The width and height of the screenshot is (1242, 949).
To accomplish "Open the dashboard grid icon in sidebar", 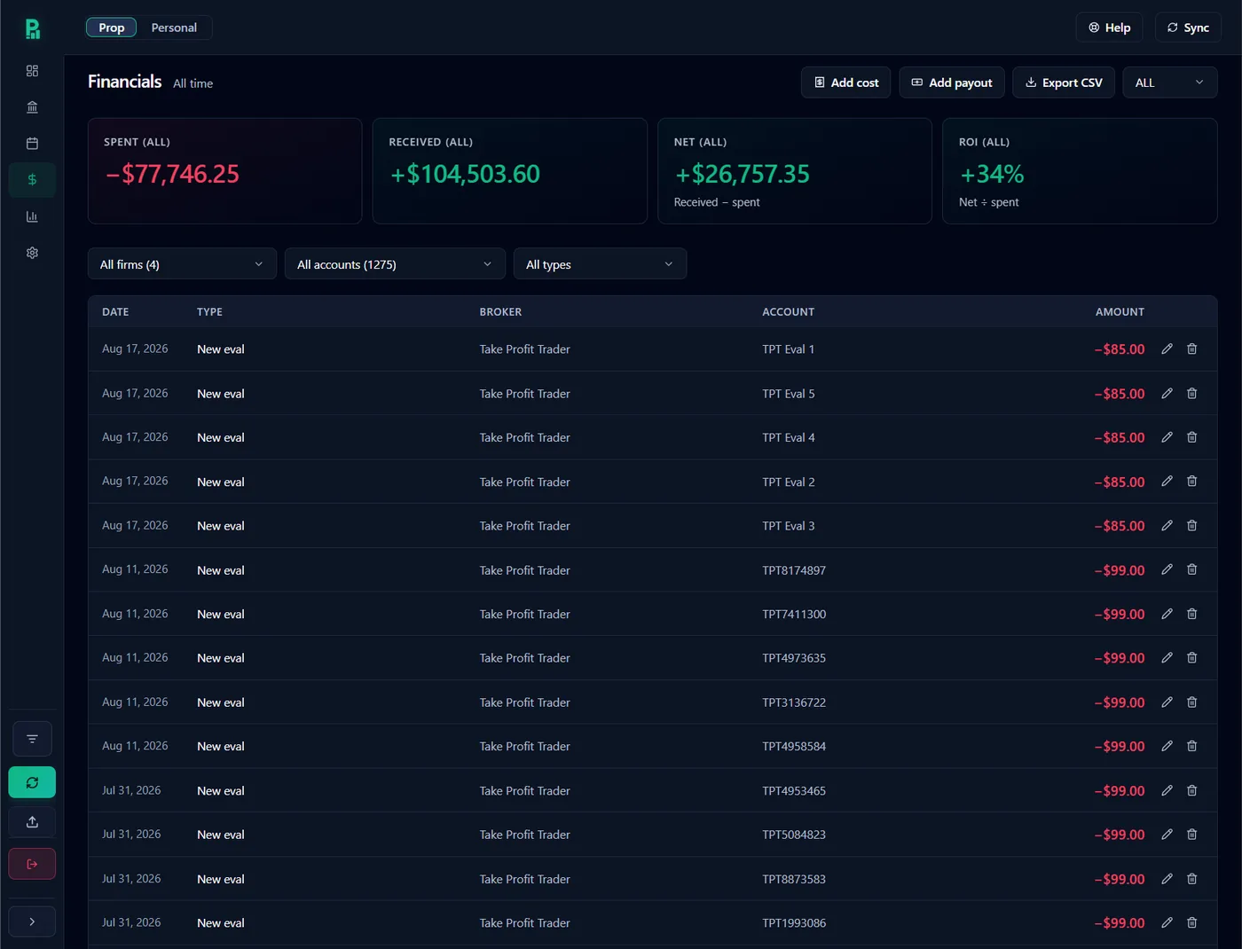I will point(32,71).
